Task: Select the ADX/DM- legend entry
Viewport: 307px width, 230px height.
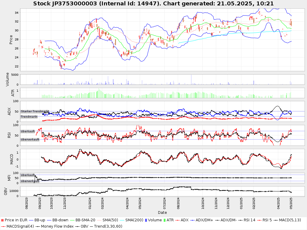Action: tap(225, 220)
